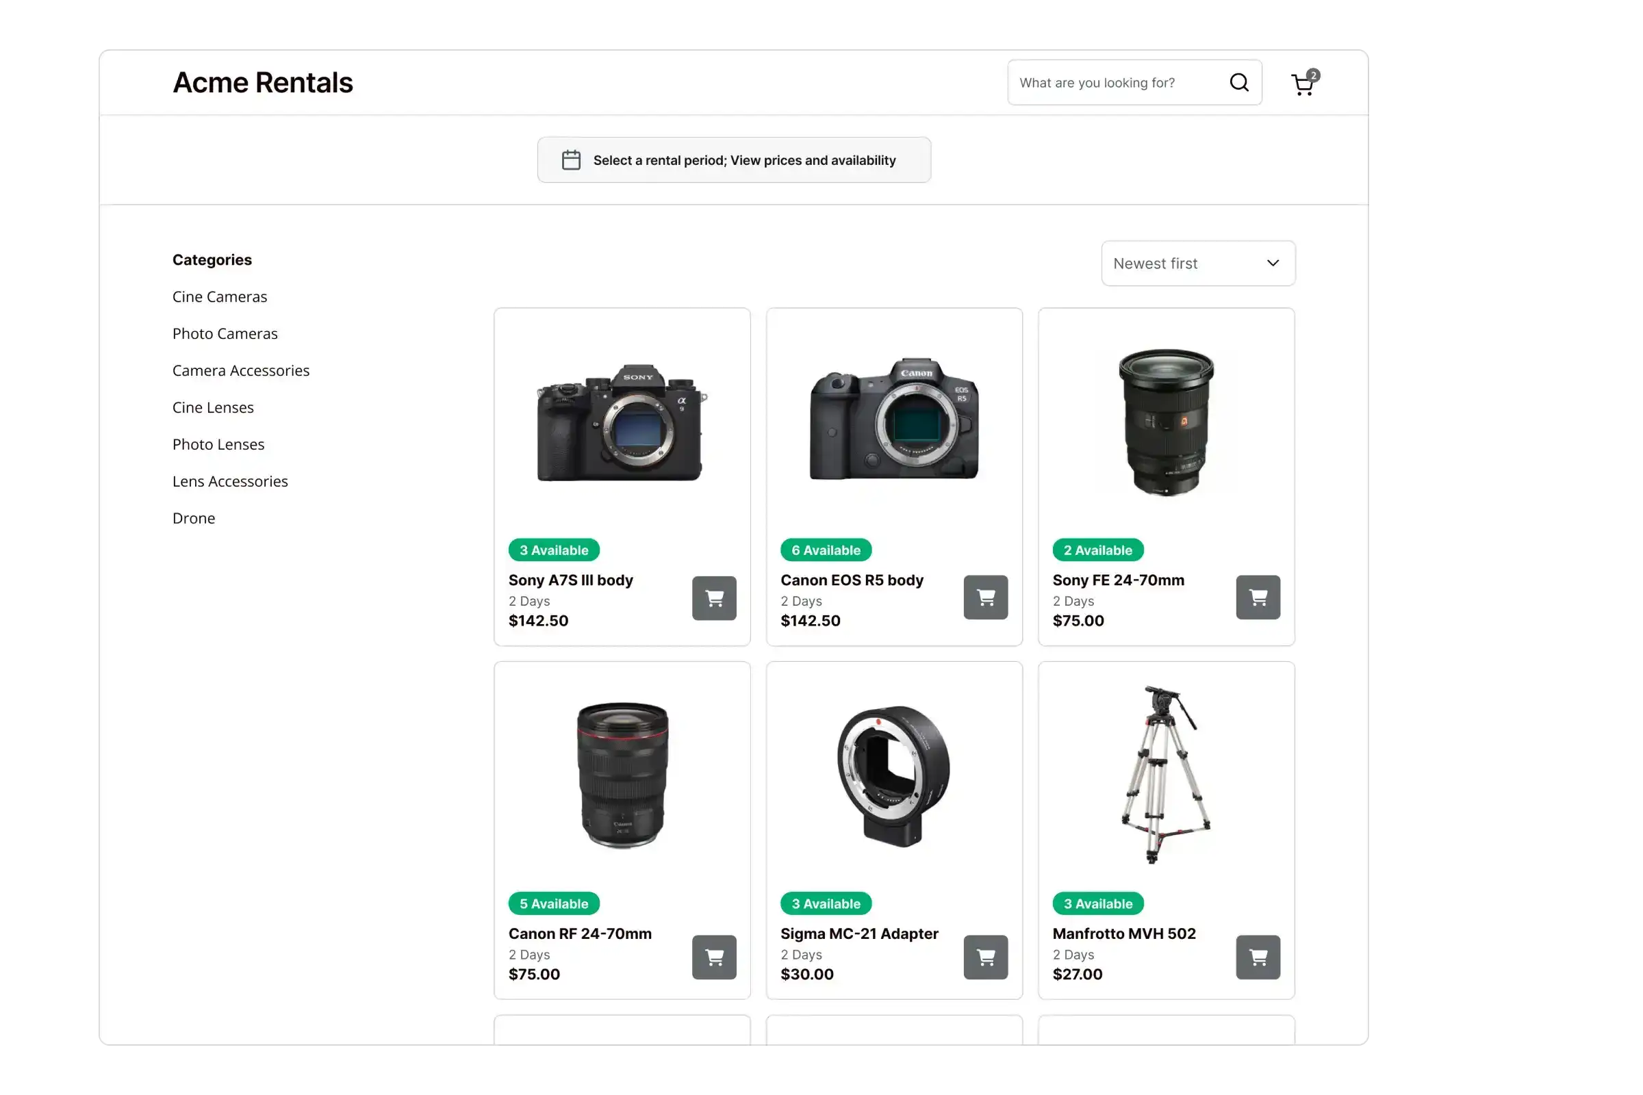Viewport: 1643px width, 1095px height.
Task: Open the Newest first sort dropdown
Action: click(x=1197, y=263)
